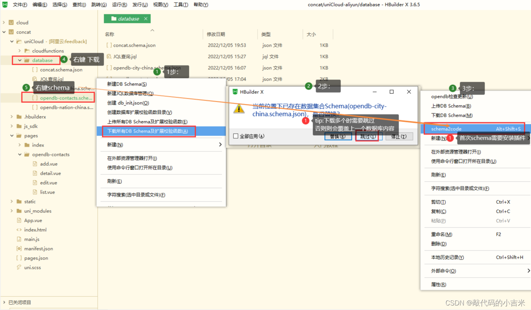
Task: Open the 运行(R) menu
Action: (x=120, y=5)
